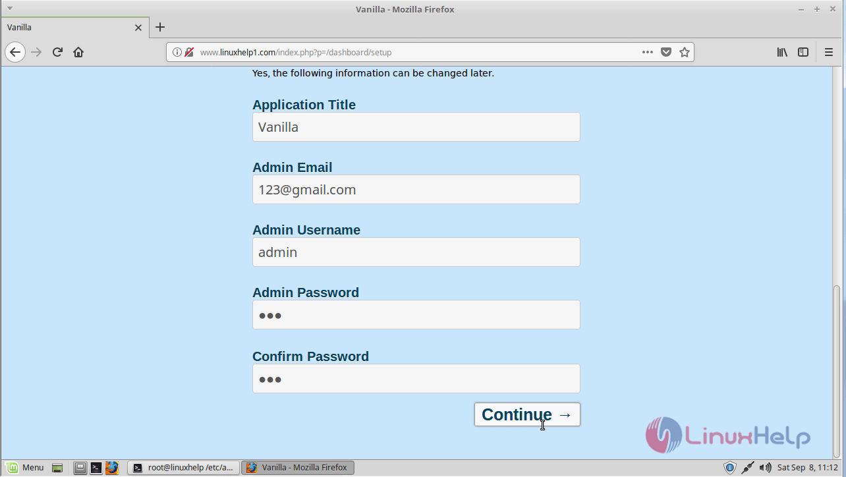The width and height of the screenshot is (846, 477).
Task: Launch the file manager panel icon
Action: (80, 468)
